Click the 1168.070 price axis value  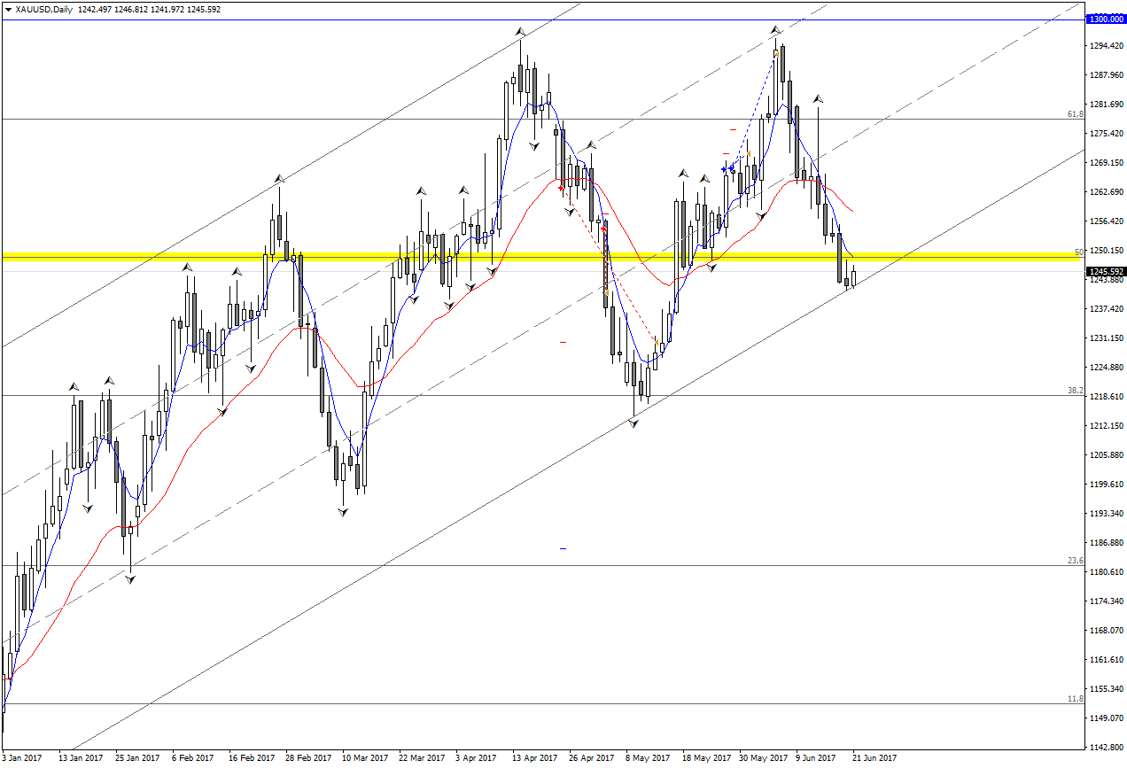point(1107,630)
